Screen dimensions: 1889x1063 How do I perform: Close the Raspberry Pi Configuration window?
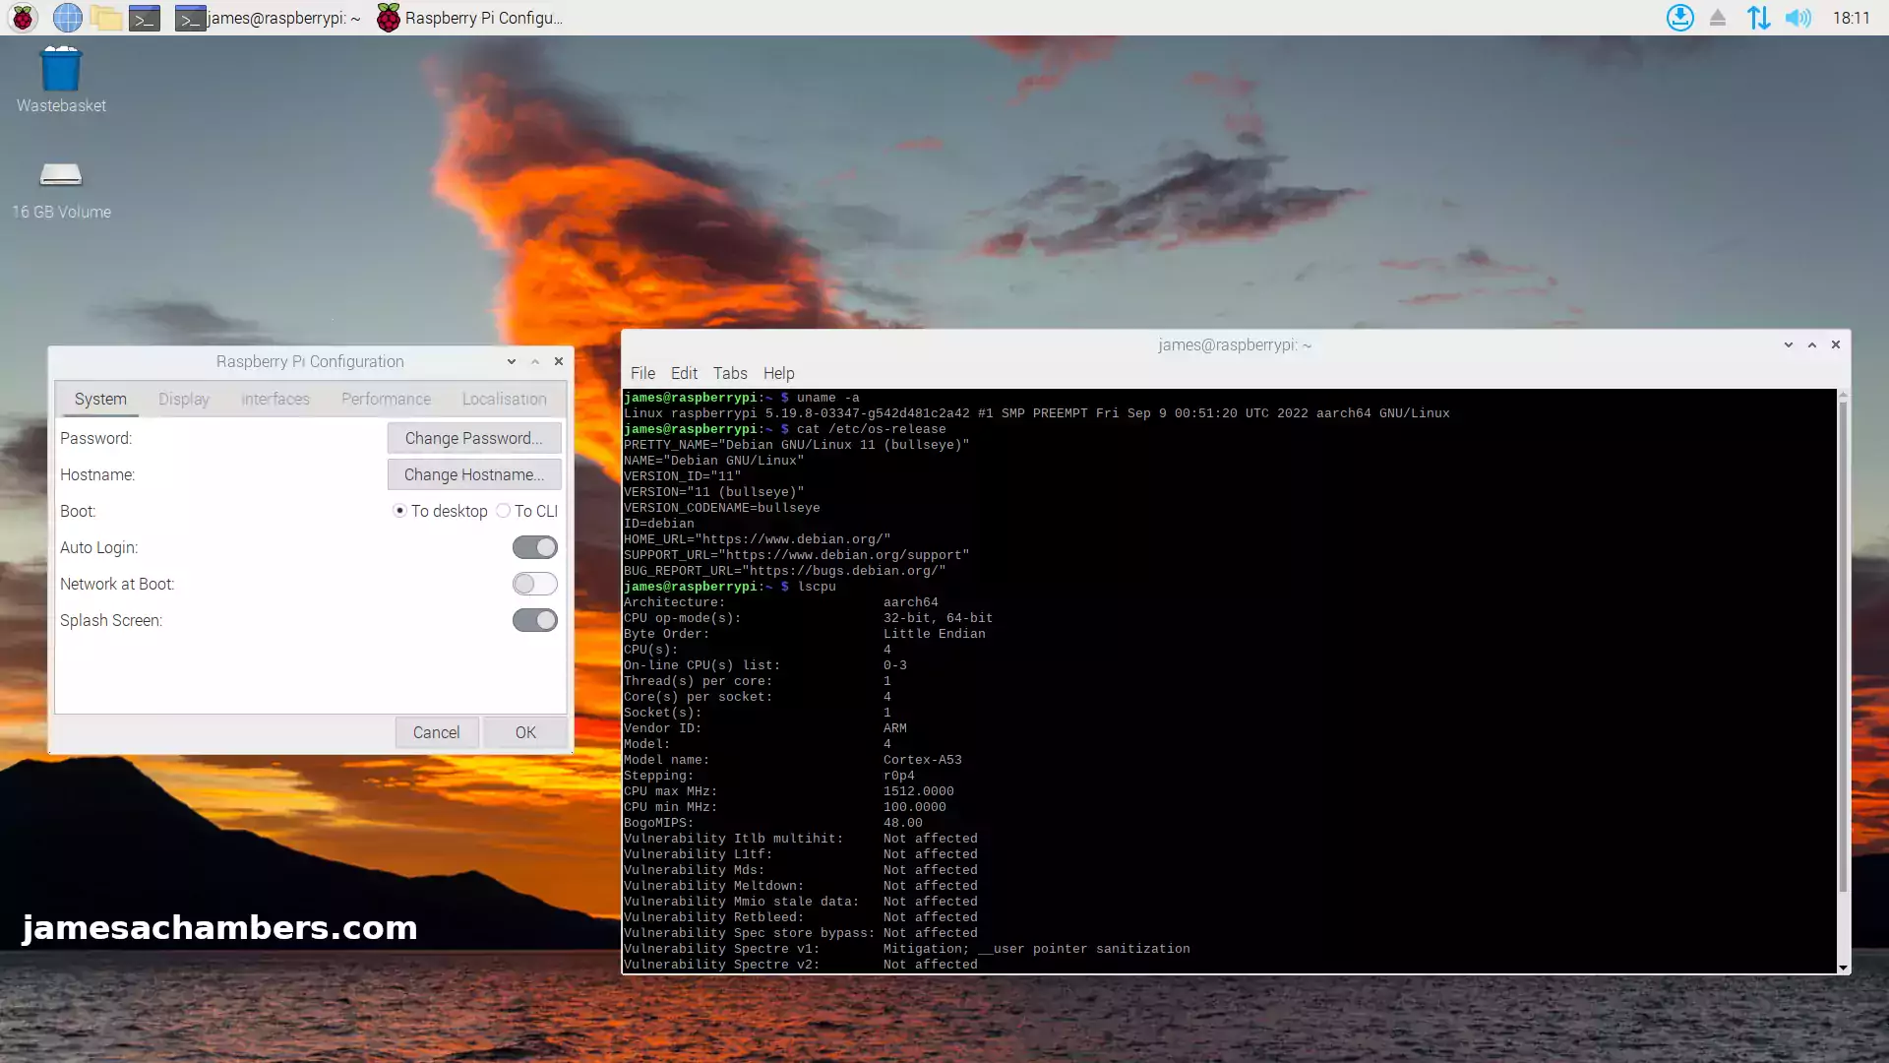click(x=559, y=361)
